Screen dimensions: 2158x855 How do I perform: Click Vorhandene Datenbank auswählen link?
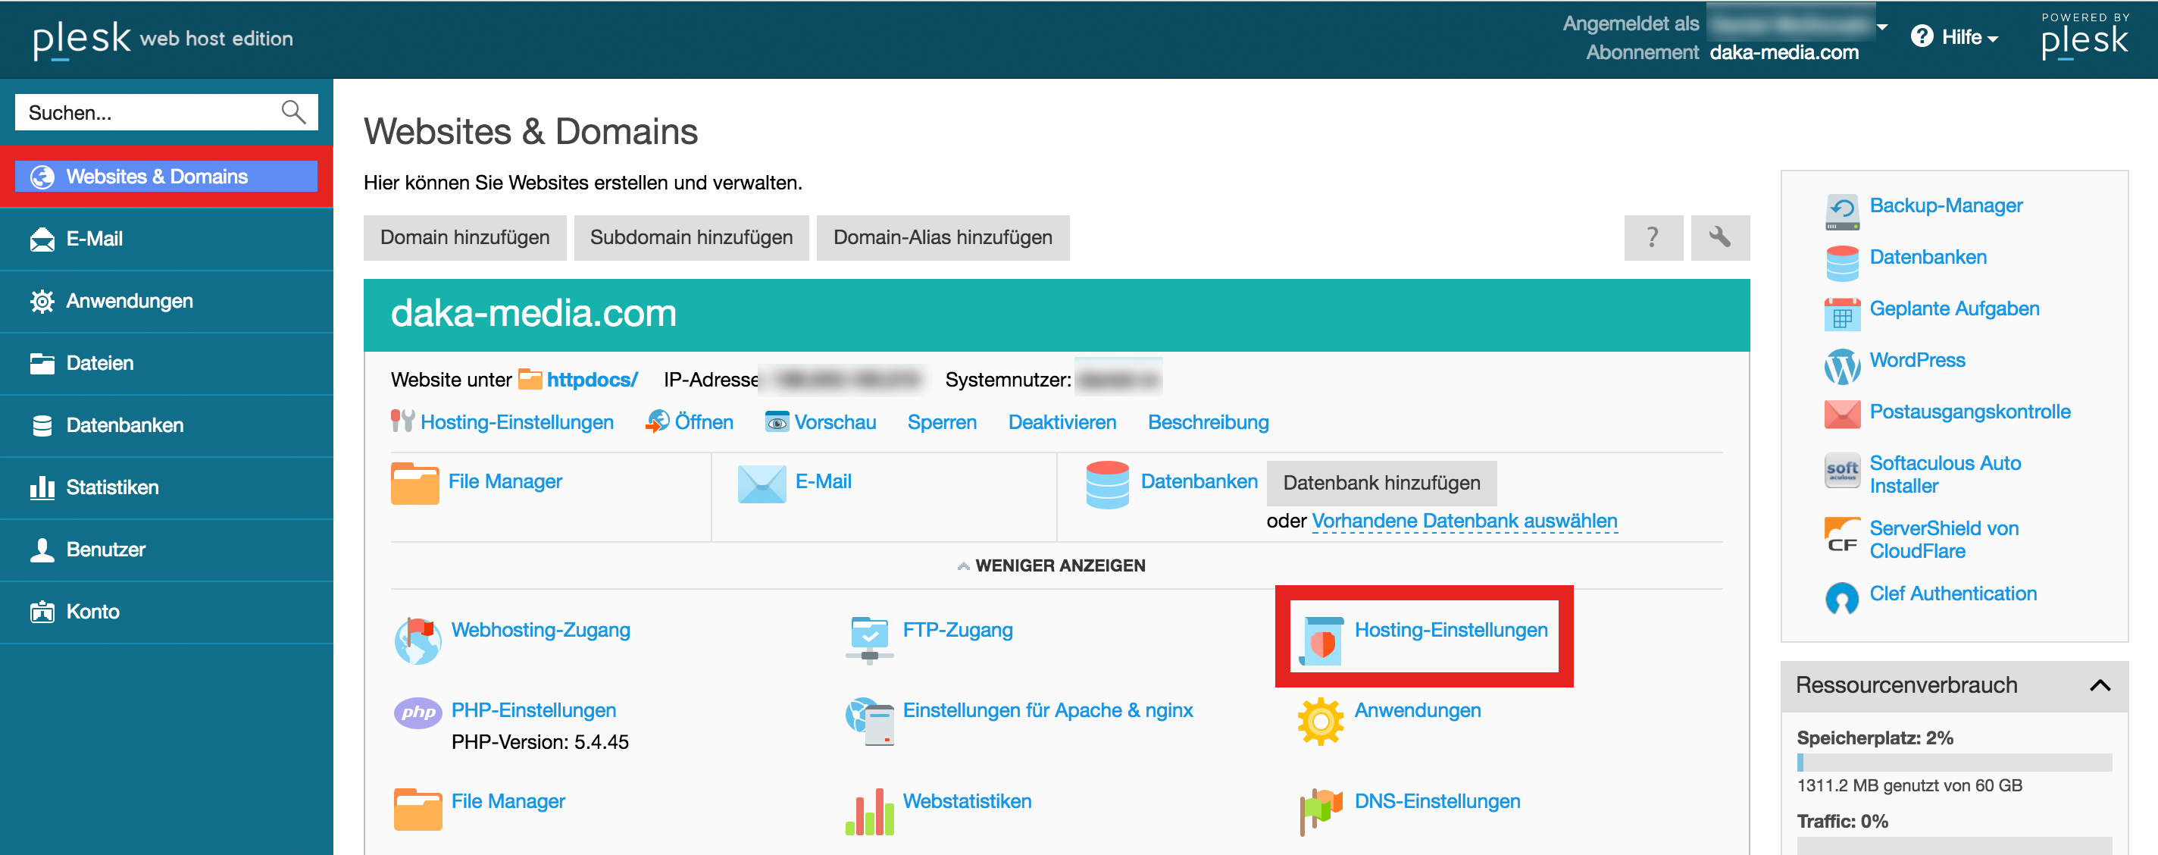[1463, 521]
